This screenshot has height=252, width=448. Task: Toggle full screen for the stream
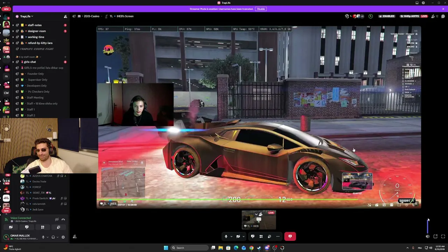pos(443,237)
